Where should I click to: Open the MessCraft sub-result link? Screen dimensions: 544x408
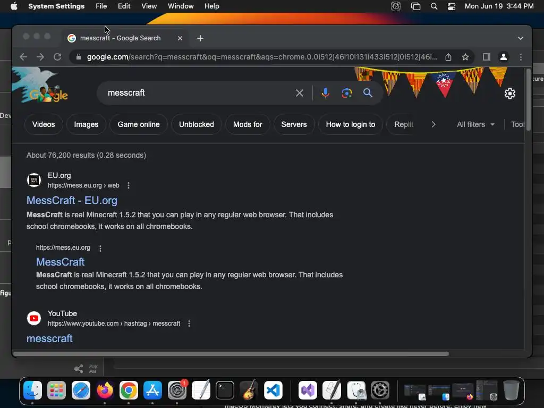coord(61,261)
